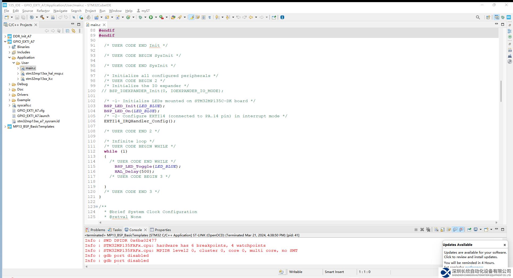This screenshot has width=513, height=278.
Task: Click the editor vertical scrollbar thumb
Action: point(501,91)
